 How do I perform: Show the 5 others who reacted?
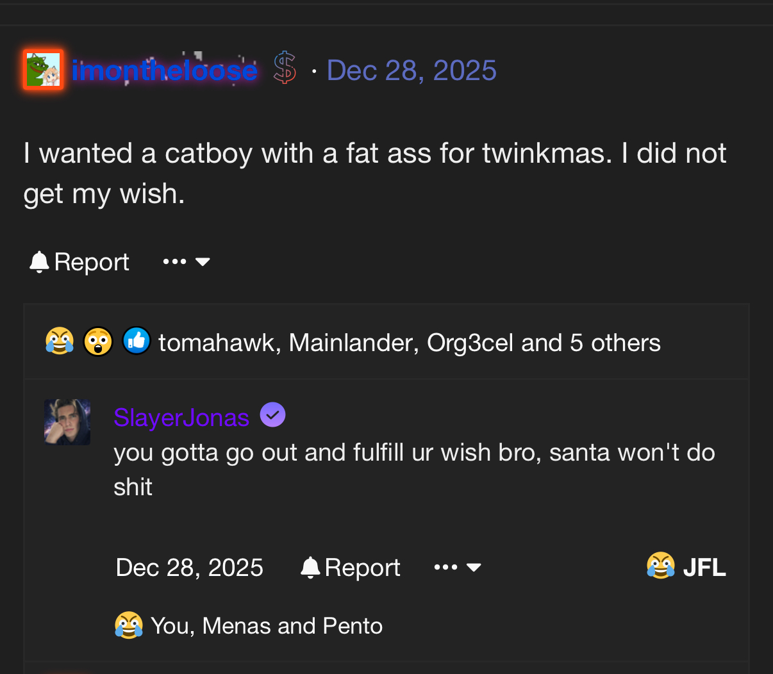pyautogui.click(x=615, y=343)
